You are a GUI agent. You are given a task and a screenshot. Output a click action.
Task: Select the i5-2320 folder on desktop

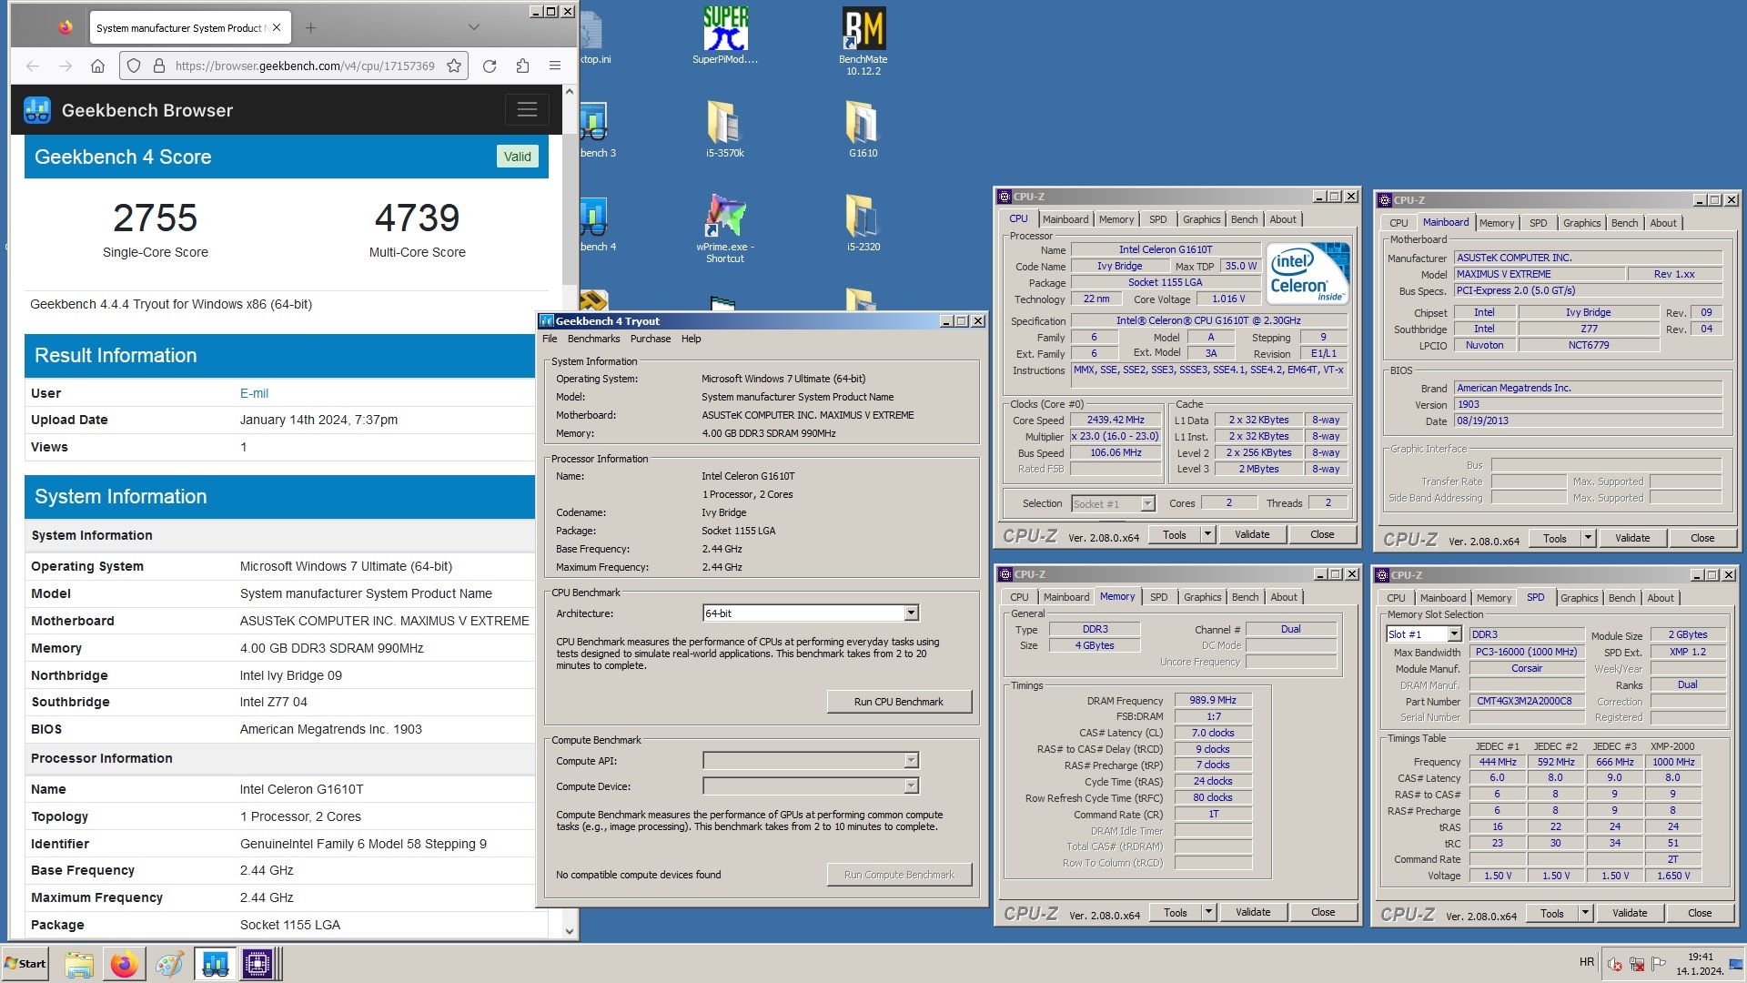[x=863, y=223]
